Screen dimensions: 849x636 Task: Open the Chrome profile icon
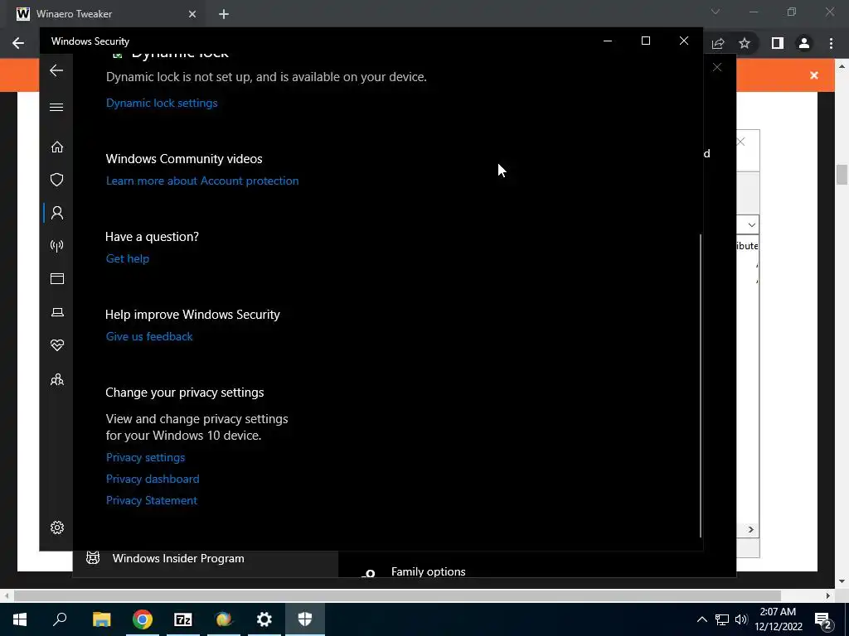coord(804,43)
